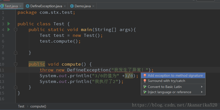The height and width of the screenshot is (110, 220).
Task: Click the Test breadcrumb at bottom
Action: coord(21,106)
